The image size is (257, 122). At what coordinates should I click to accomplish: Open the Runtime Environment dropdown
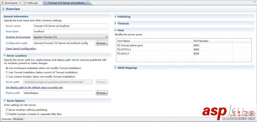tap(70, 37)
